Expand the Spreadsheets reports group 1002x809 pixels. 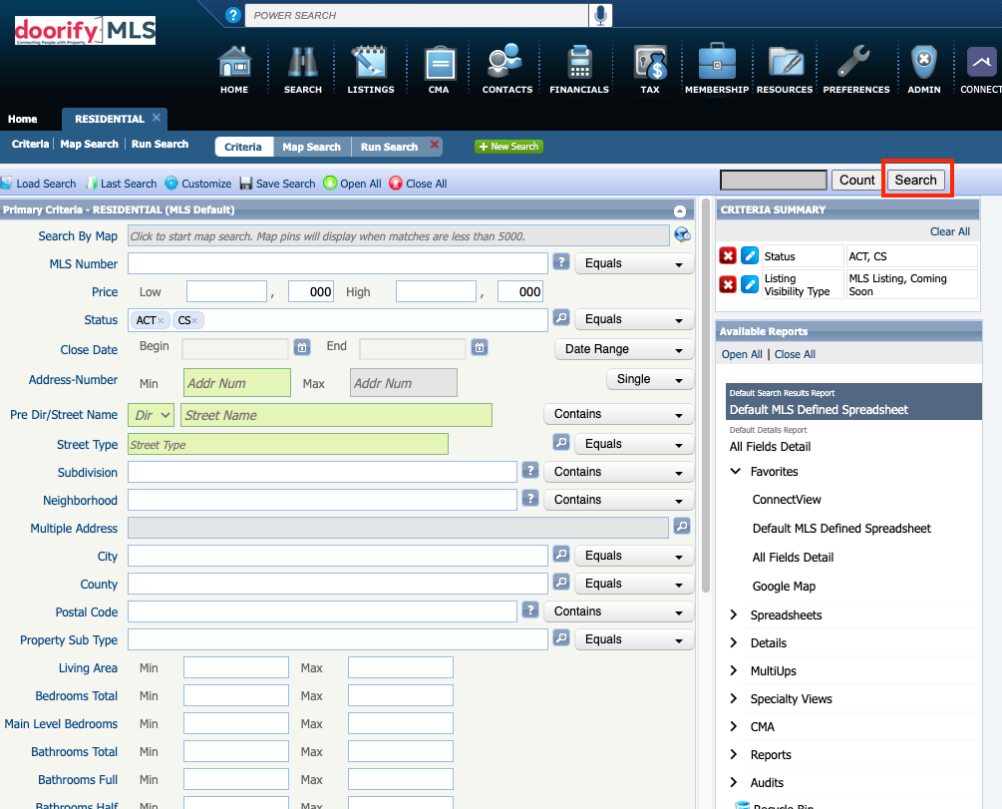(x=734, y=614)
